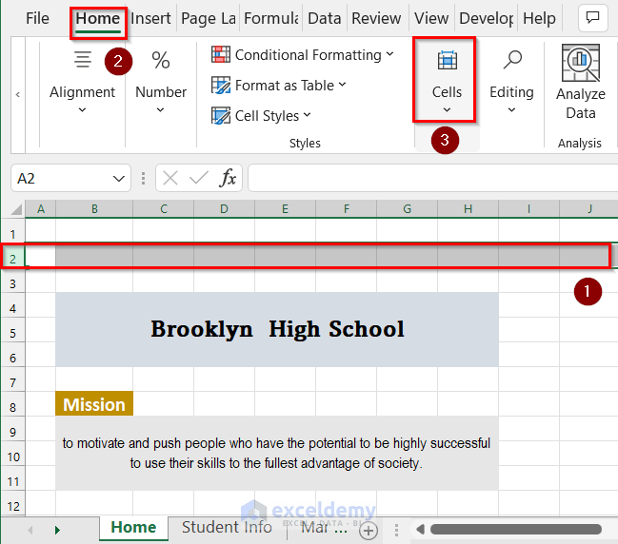
Task: Open the File tab
Action: pos(37,18)
